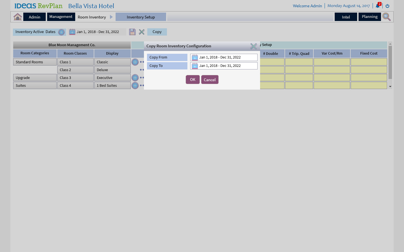Open the magnifier search icon
Viewport: 404px width, 252px height.
[386, 17]
